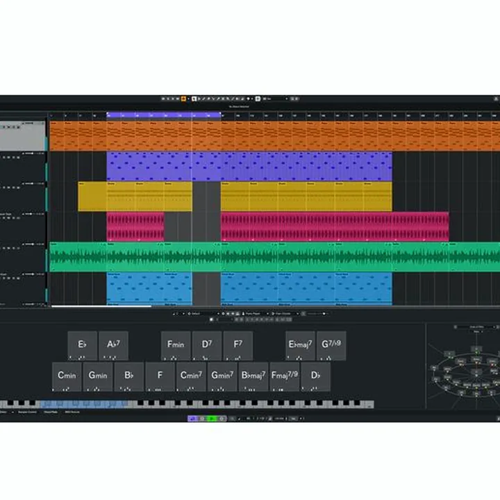Viewport: 500px width, 500px height.
Task: Click the Stop button in transport bar
Action: 201,418
